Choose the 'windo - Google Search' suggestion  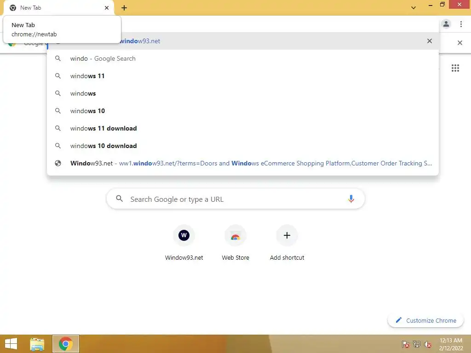tap(243, 58)
